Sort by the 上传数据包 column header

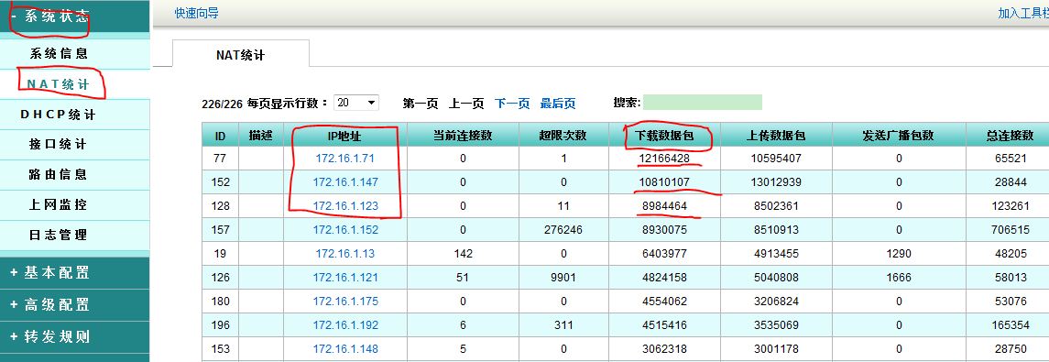[776, 136]
